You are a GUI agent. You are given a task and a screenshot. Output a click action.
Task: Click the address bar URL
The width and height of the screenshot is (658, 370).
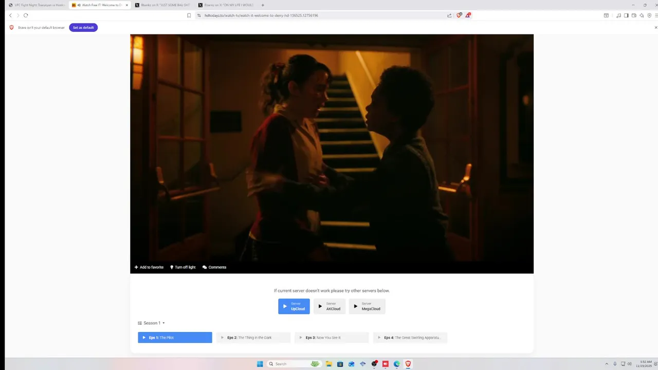[x=261, y=15]
